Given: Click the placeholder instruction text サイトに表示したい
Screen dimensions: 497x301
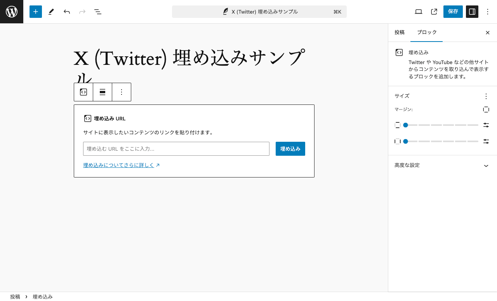Looking at the screenshot, I should point(148,132).
